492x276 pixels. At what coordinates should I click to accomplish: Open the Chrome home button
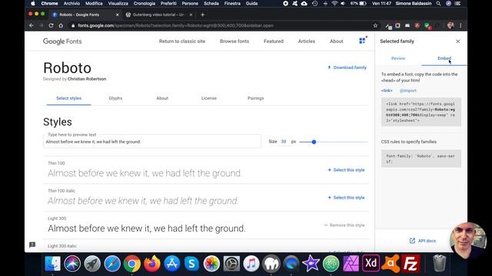[61, 25]
